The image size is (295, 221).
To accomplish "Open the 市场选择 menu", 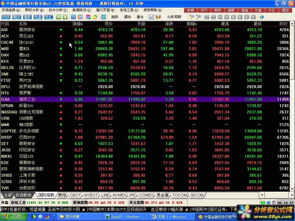I will click(x=11, y=10).
